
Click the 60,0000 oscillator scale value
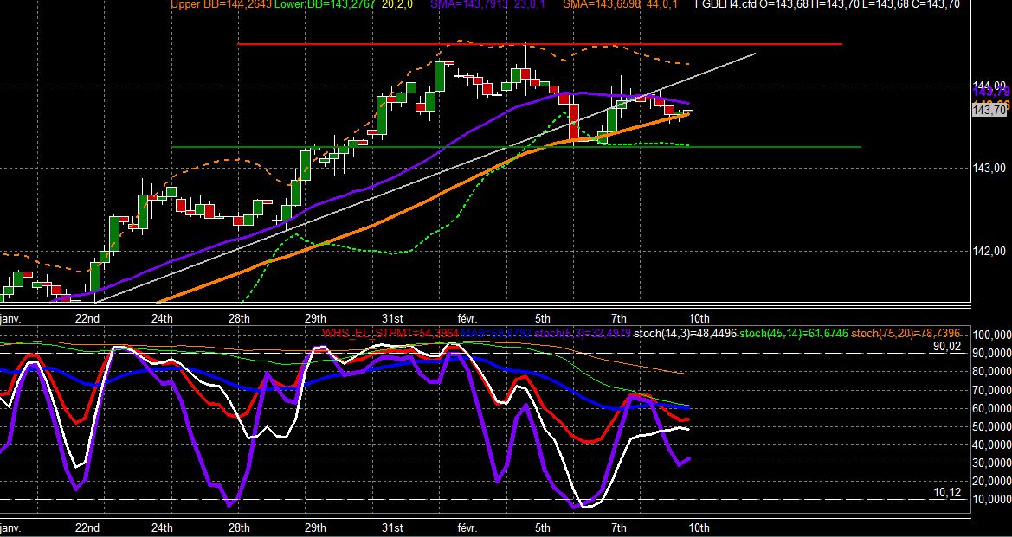coord(991,408)
